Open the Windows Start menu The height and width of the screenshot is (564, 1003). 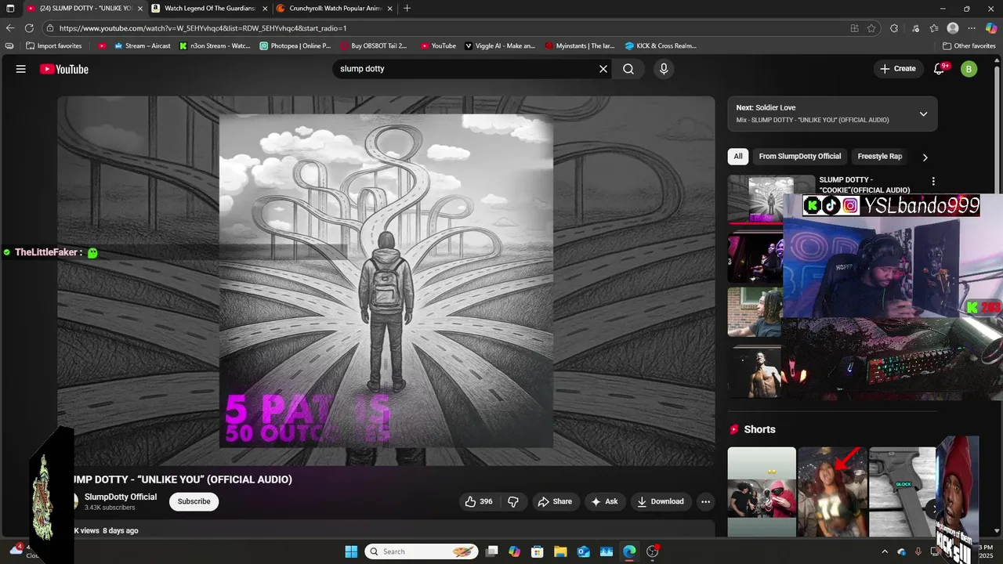(x=351, y=551)
